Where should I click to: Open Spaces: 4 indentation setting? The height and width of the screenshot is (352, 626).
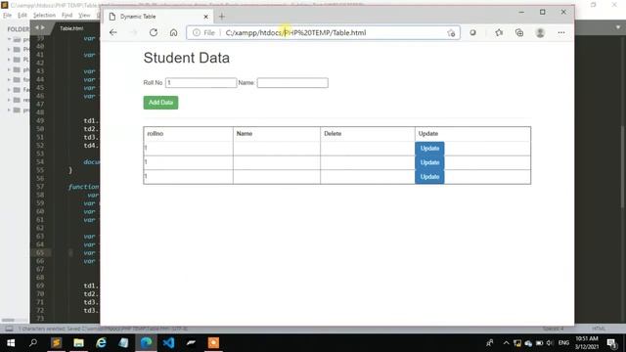pyautogui.click(x=553, y=329)
